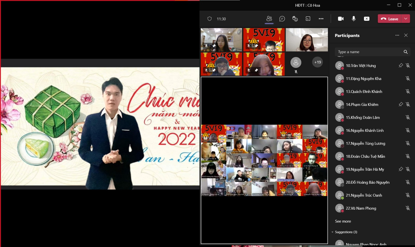This screenshot has height=247, width=415.
Task: Click search magnifier in participants field
Action: pos(406,52)
